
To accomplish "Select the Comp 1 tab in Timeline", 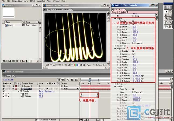I will pyautogui.click(x=8, y=76).
